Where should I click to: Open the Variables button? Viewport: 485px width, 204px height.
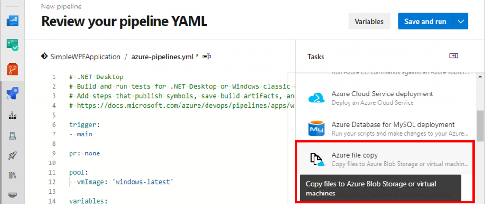coord(369,21)
